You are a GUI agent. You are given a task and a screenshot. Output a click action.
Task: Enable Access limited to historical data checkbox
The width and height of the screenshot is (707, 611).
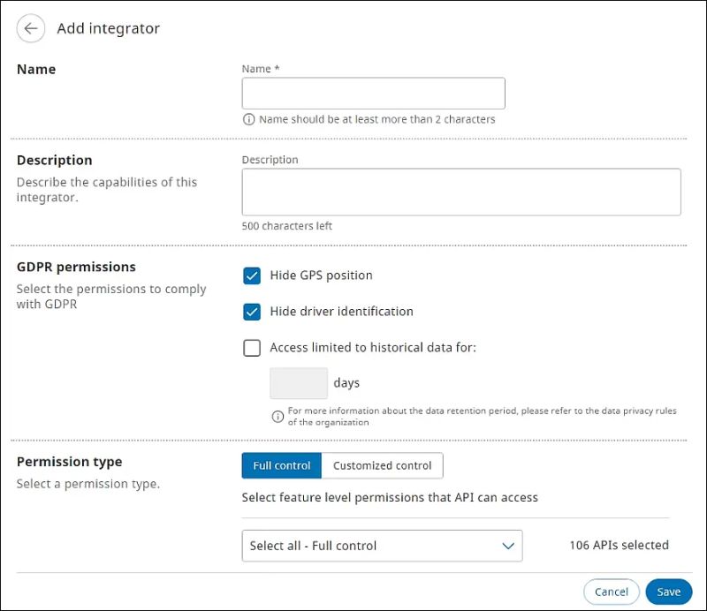[252, 348]
